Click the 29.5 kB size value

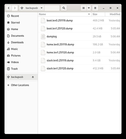pyautogui.click(x=97, y=36)
